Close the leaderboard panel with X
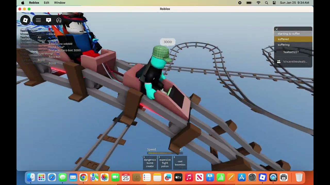 pyautogui.click(x=277, y=29)
